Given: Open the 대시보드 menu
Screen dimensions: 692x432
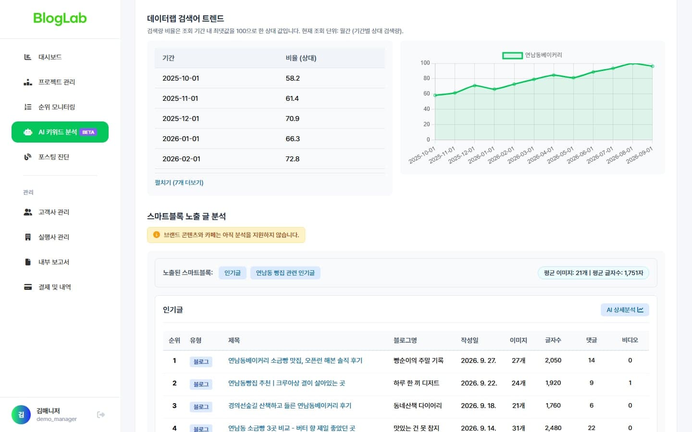Looking at the screenshot, I should click(x=60, y=57).
